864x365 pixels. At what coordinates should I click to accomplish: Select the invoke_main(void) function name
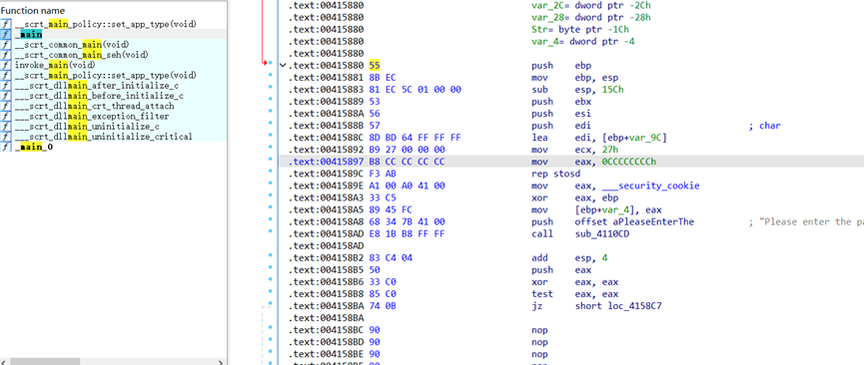tap(55, 65)
